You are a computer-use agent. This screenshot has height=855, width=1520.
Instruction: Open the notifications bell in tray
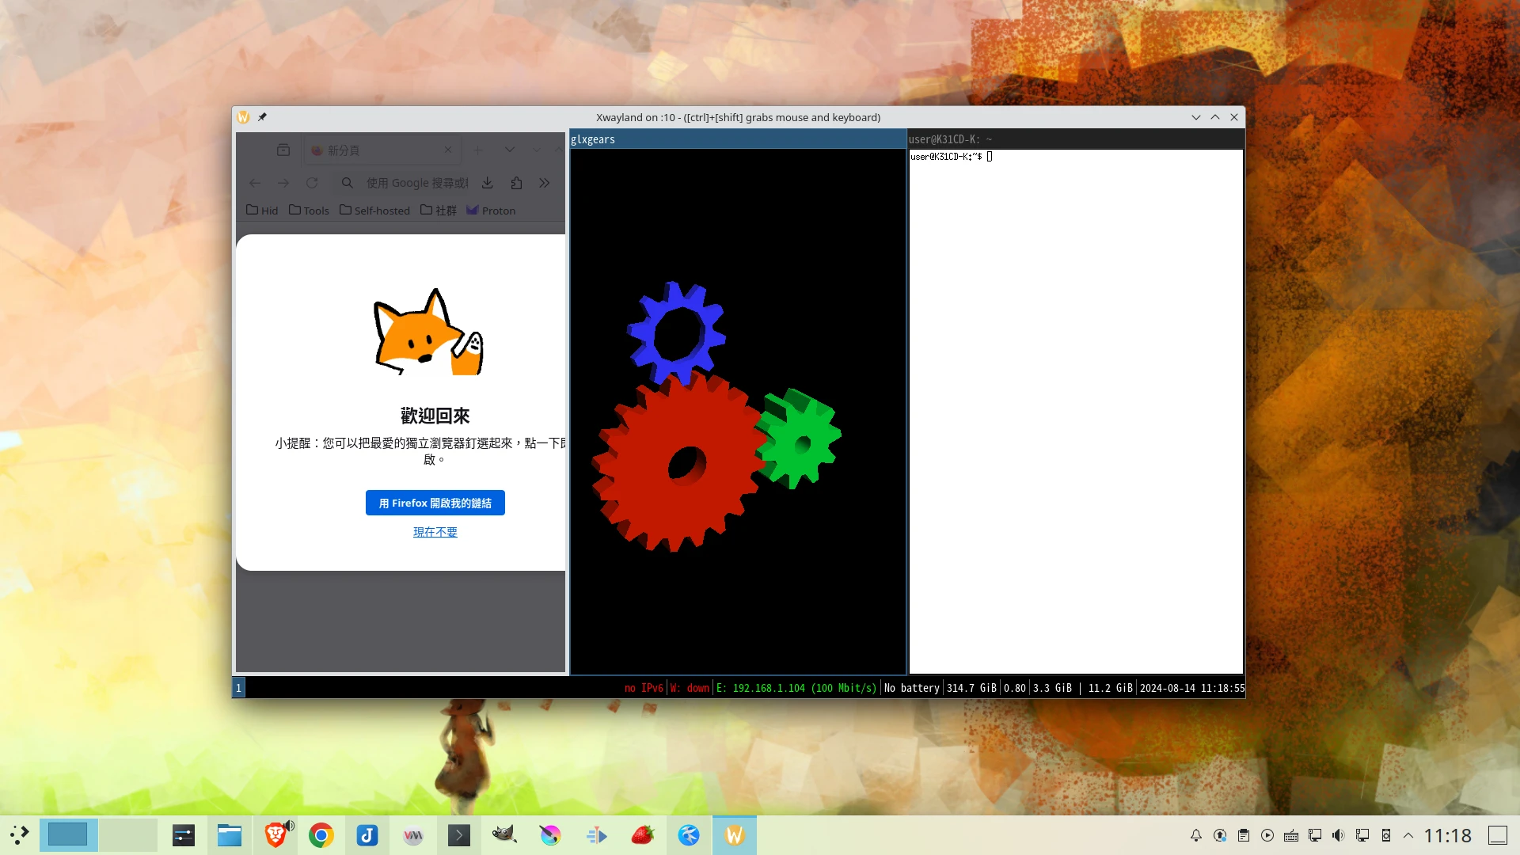click(x=1196, y=835)
